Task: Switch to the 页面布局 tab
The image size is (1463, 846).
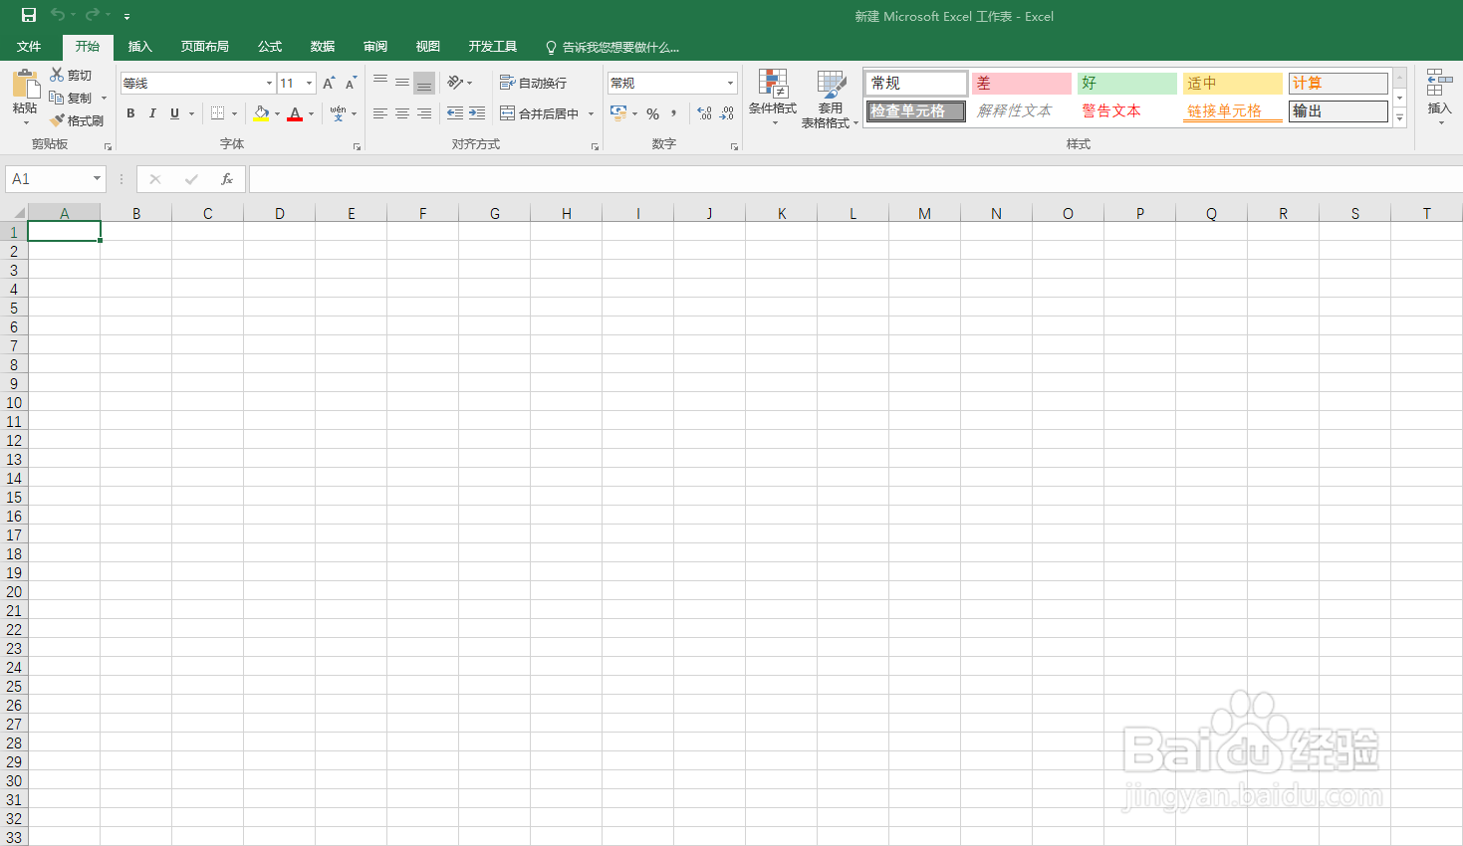Action: pos(205,47)
